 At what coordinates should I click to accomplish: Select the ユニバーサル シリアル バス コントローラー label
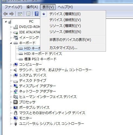(52, 124)
